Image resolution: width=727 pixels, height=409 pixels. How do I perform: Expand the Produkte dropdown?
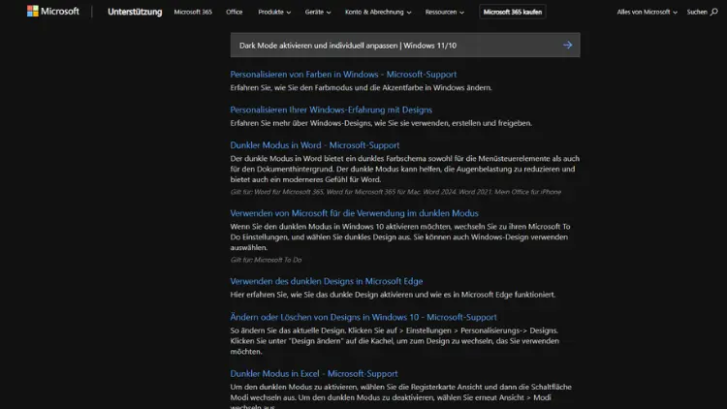coord(274,12)
